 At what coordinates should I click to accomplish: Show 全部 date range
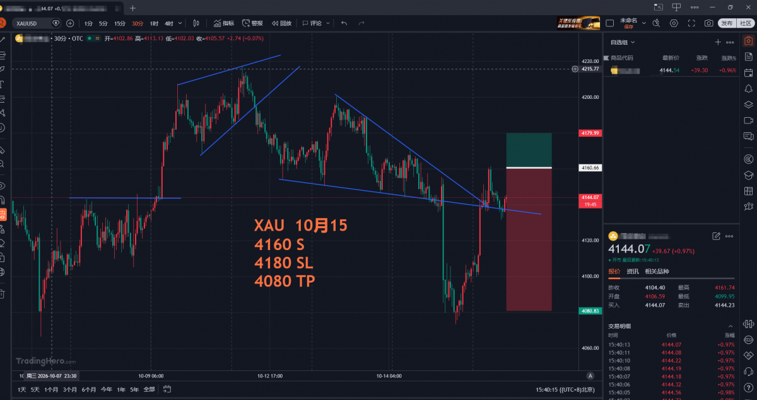[149, 389]
